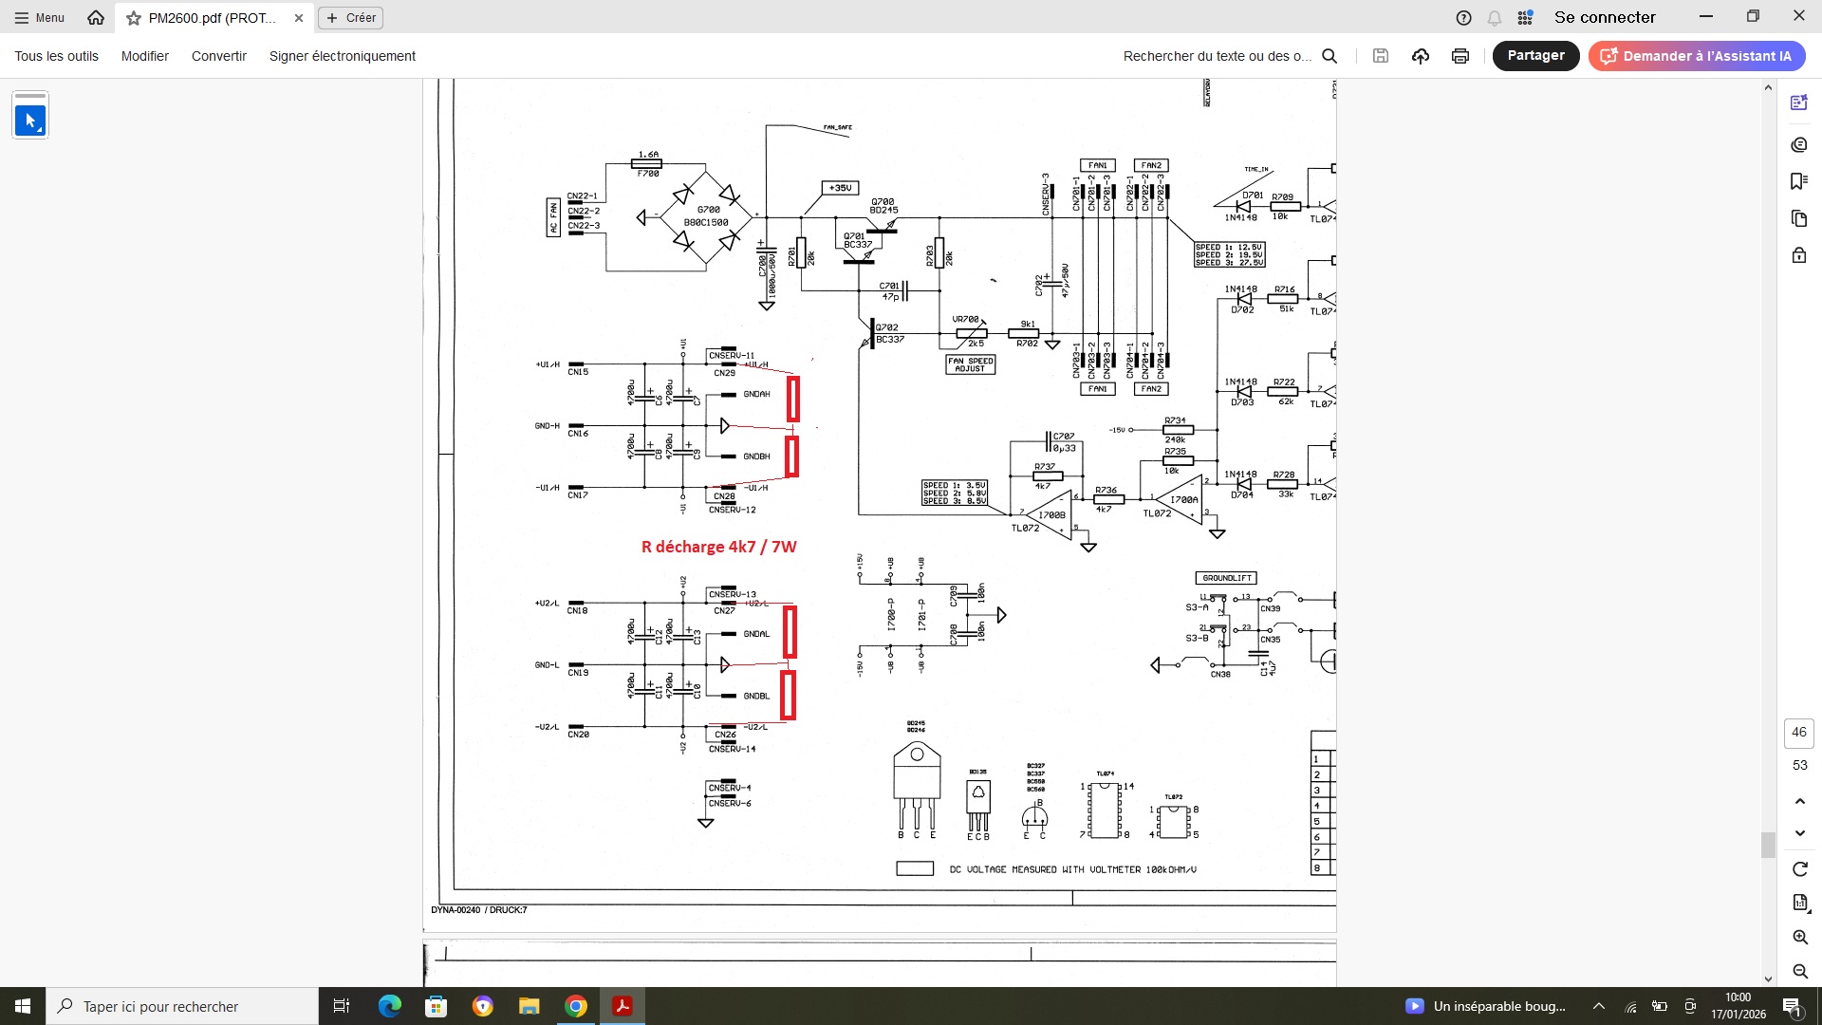Open the Convertir menu
The height and width of the screenshot is (1025, 1822).
click(218, 56)
